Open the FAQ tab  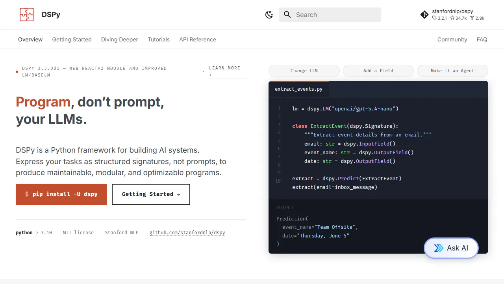click(482, 39)
